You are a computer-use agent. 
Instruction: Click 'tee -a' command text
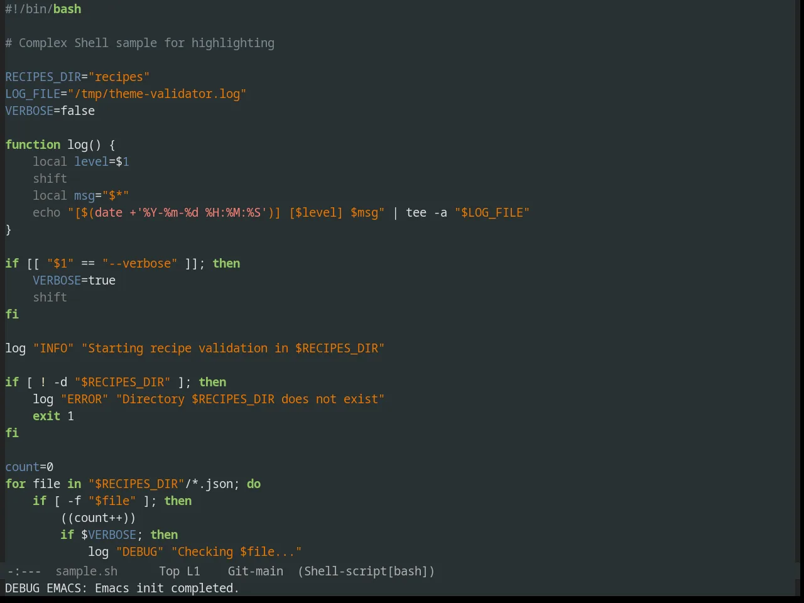426,213
